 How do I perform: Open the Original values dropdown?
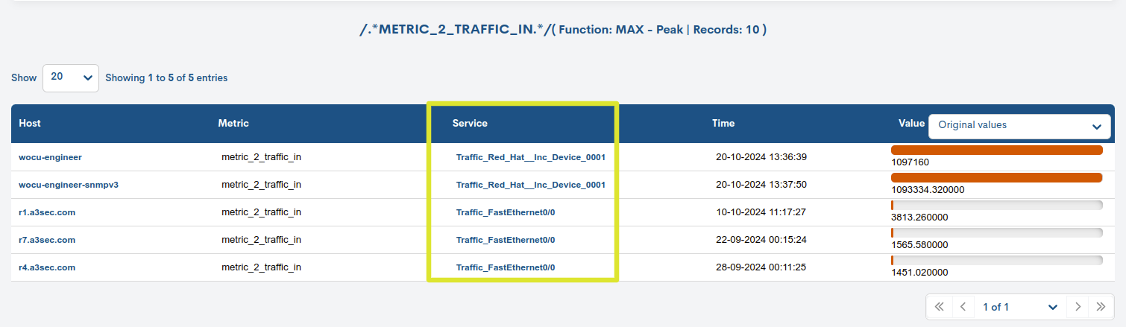(x=1019, y=126)
